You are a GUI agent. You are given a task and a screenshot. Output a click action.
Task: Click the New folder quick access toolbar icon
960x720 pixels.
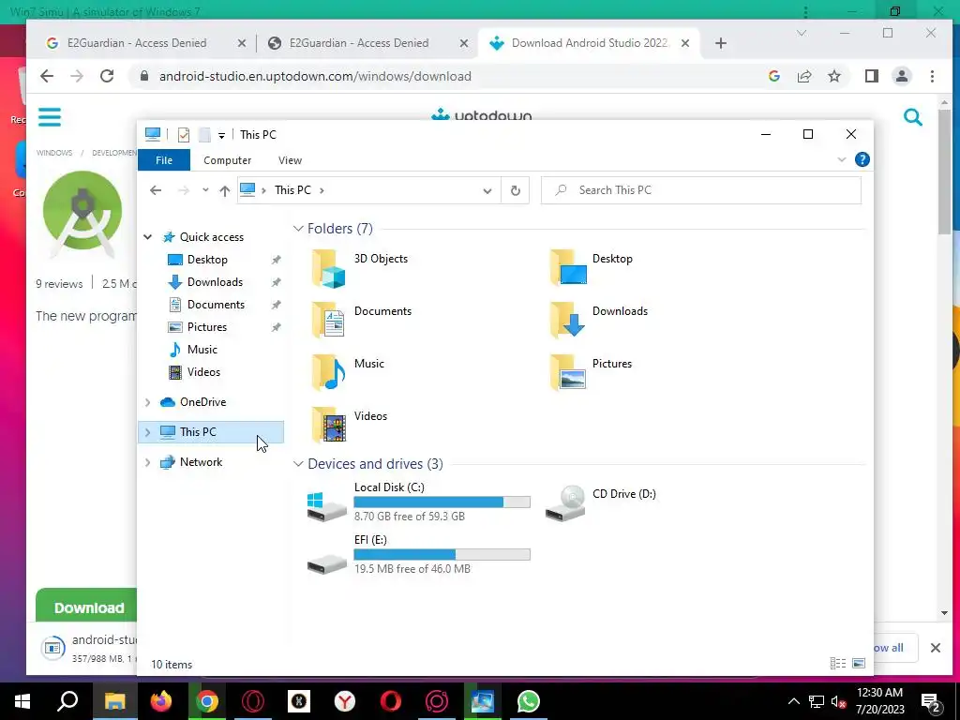click(204, 135)
